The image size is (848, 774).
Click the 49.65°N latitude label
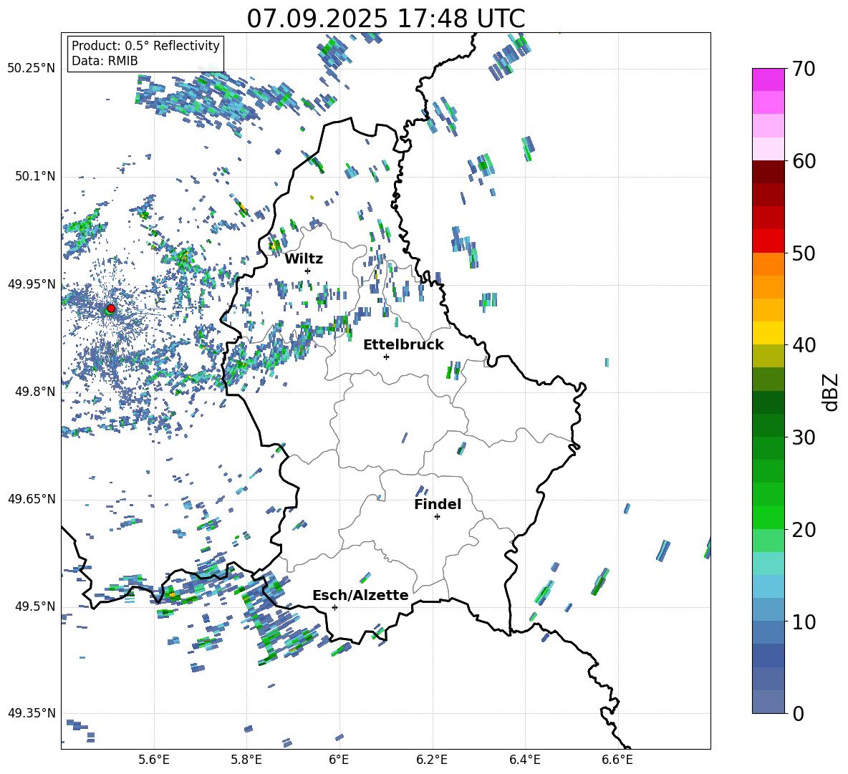pyautogui.click(x=32, y=499)
